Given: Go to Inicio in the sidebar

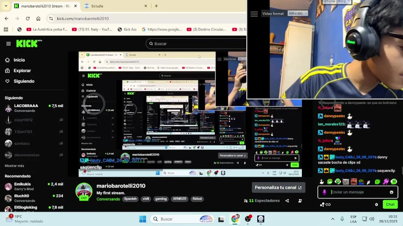Looking at the screenshot, I should [15, 60].
